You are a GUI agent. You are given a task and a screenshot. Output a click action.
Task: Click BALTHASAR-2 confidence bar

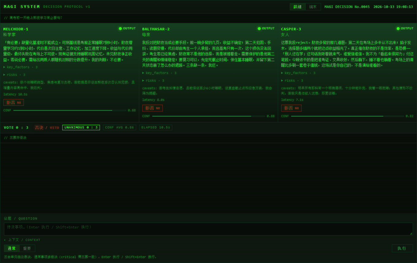tap(208, 116)
